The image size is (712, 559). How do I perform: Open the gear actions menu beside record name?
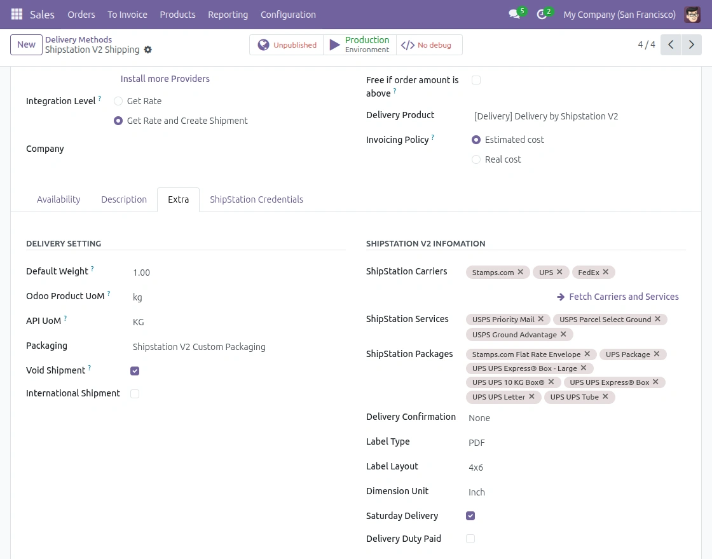coord(148,50)
